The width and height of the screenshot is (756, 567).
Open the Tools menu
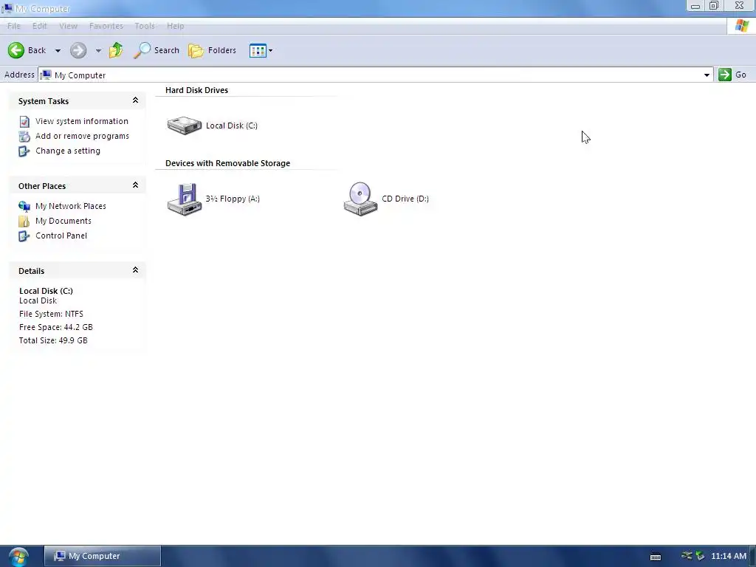pyautogui.click(x=145, y=26)
